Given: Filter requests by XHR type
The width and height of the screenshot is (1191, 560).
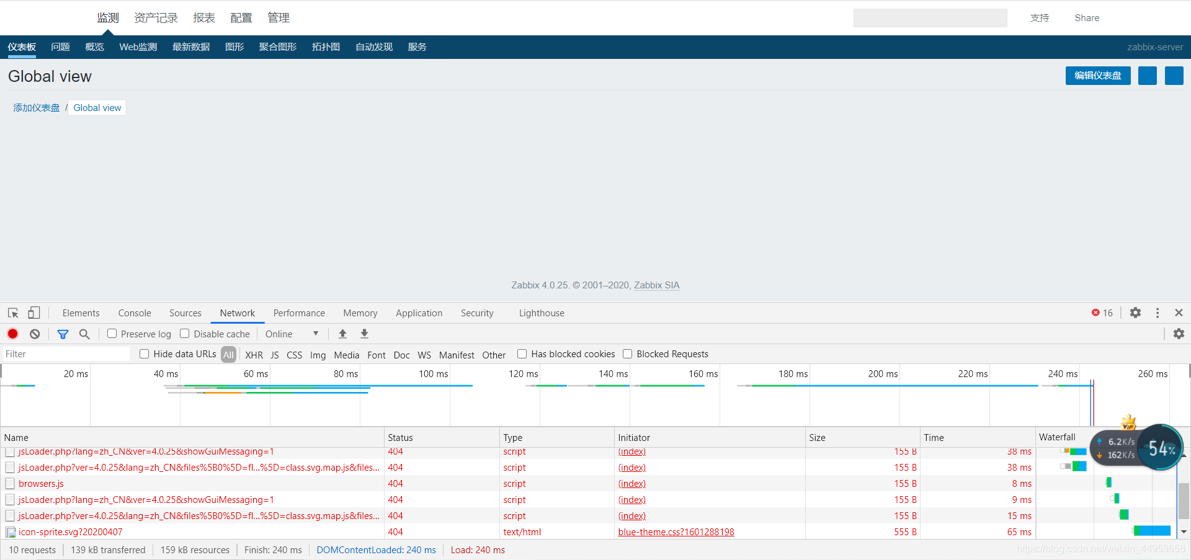Looking at the screenshot, I should (x=254, y=355).
